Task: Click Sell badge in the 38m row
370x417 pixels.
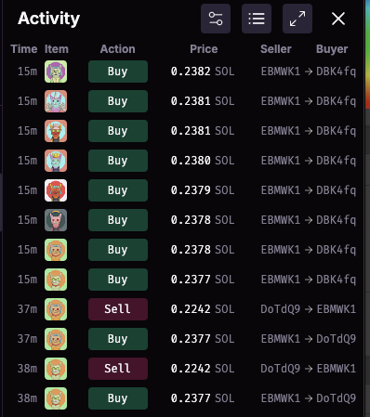Action: click(x=118, y=369)
